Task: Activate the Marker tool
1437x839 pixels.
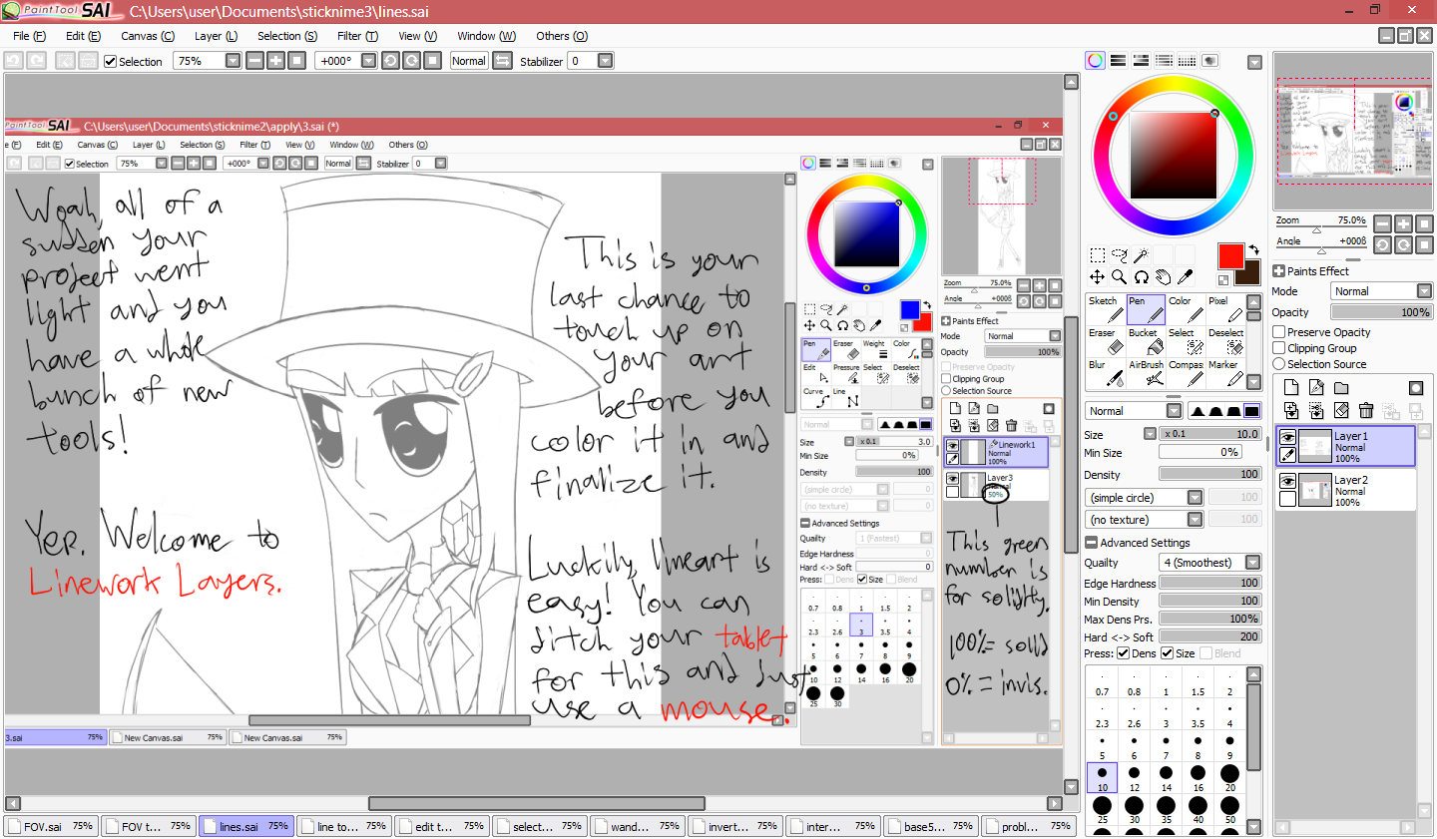Action: [1227, 373]
